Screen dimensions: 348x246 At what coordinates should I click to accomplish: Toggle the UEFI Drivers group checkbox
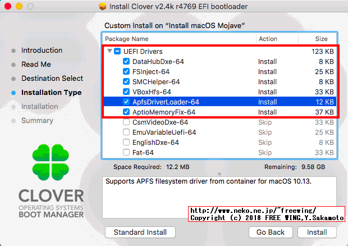tap(117, 51)
